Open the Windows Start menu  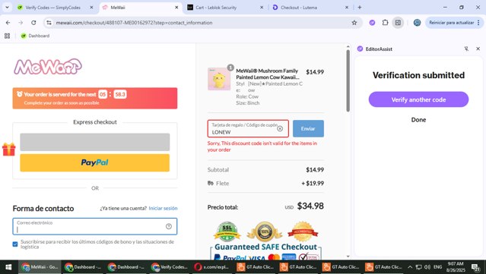[8, 267]
